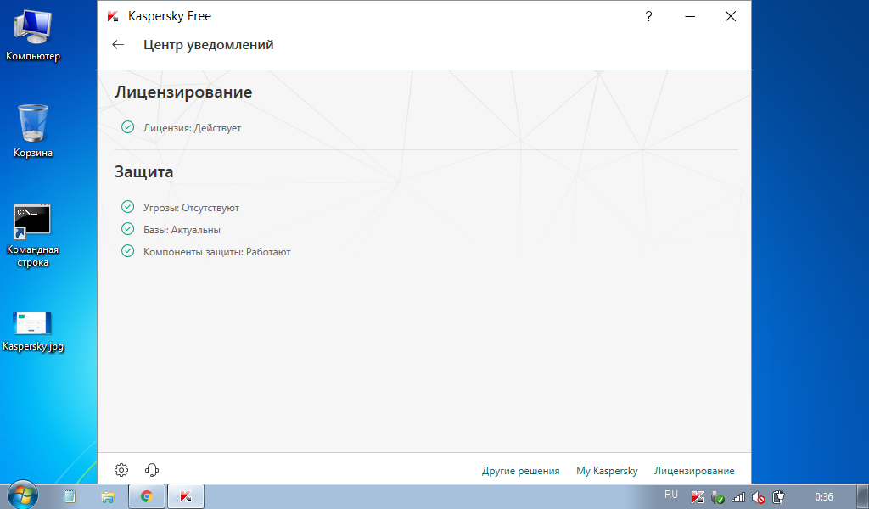Select Компоненты защиты: Работают status line
869x509 pixels.
coord(216,252)
